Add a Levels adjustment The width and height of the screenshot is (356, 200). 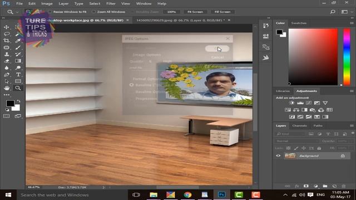coord(300,103)
